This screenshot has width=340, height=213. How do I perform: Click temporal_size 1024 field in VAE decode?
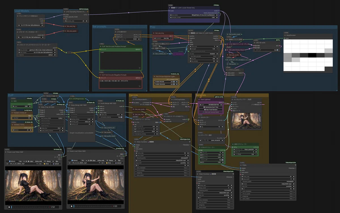pos(146,132)
